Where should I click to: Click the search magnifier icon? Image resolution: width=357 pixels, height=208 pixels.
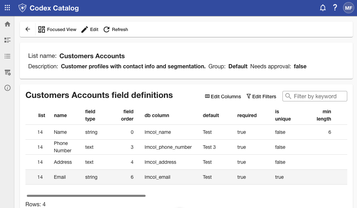coord(288,96)
